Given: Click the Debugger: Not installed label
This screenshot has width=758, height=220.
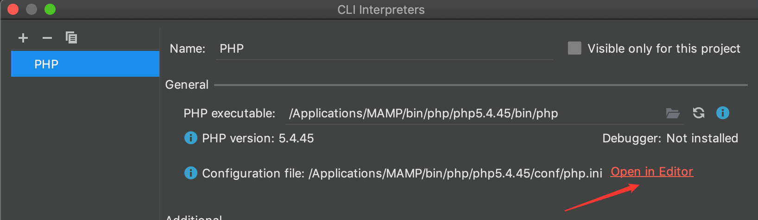Looking at the screenshot, I should [x=670, y=138].
